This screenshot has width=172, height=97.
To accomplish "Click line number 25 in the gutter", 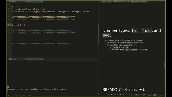I will point(9,12).
